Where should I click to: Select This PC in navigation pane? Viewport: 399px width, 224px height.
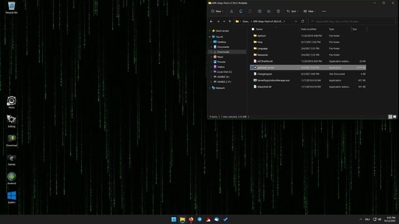(219, 37)
